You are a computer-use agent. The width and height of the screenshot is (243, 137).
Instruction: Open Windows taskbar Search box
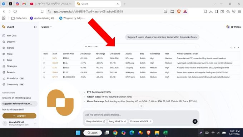[x=93, y=133]
